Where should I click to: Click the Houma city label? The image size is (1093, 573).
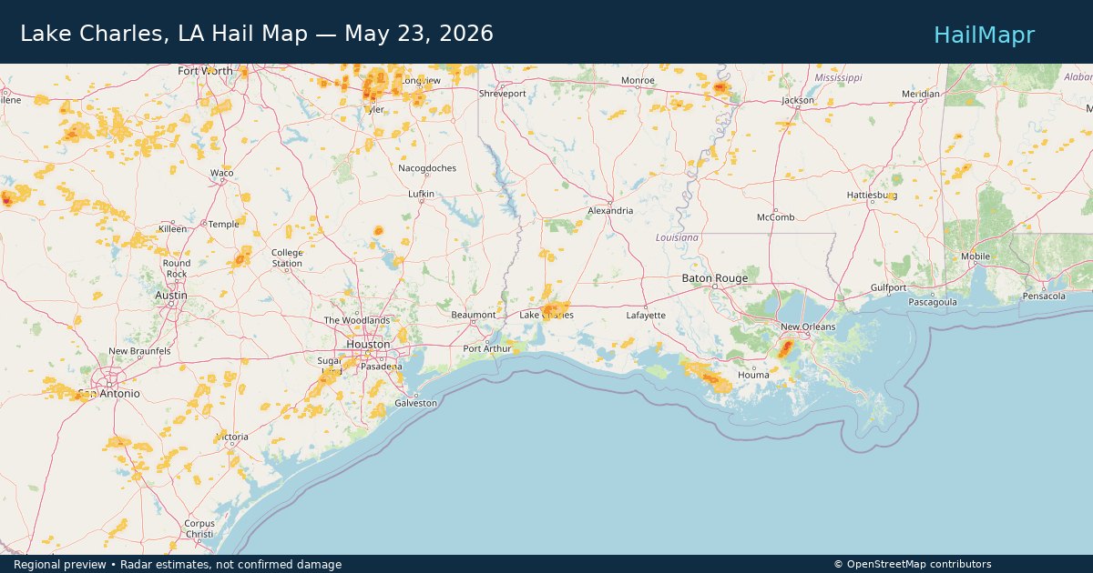(753, 375)
